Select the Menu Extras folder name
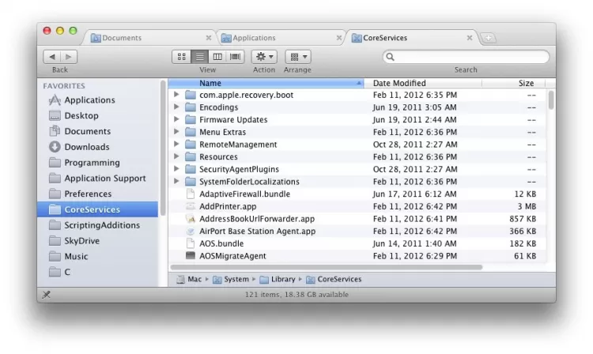593x354 pixels. pyautogui.click(x=222, y=132)
